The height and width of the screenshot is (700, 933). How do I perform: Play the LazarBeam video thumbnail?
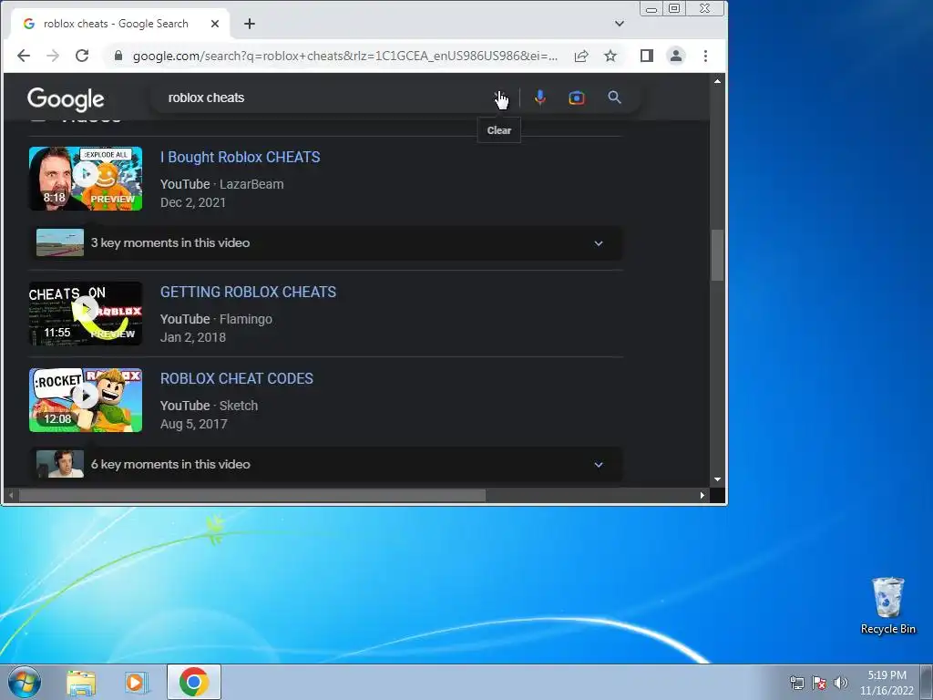[x=86, y=179]
